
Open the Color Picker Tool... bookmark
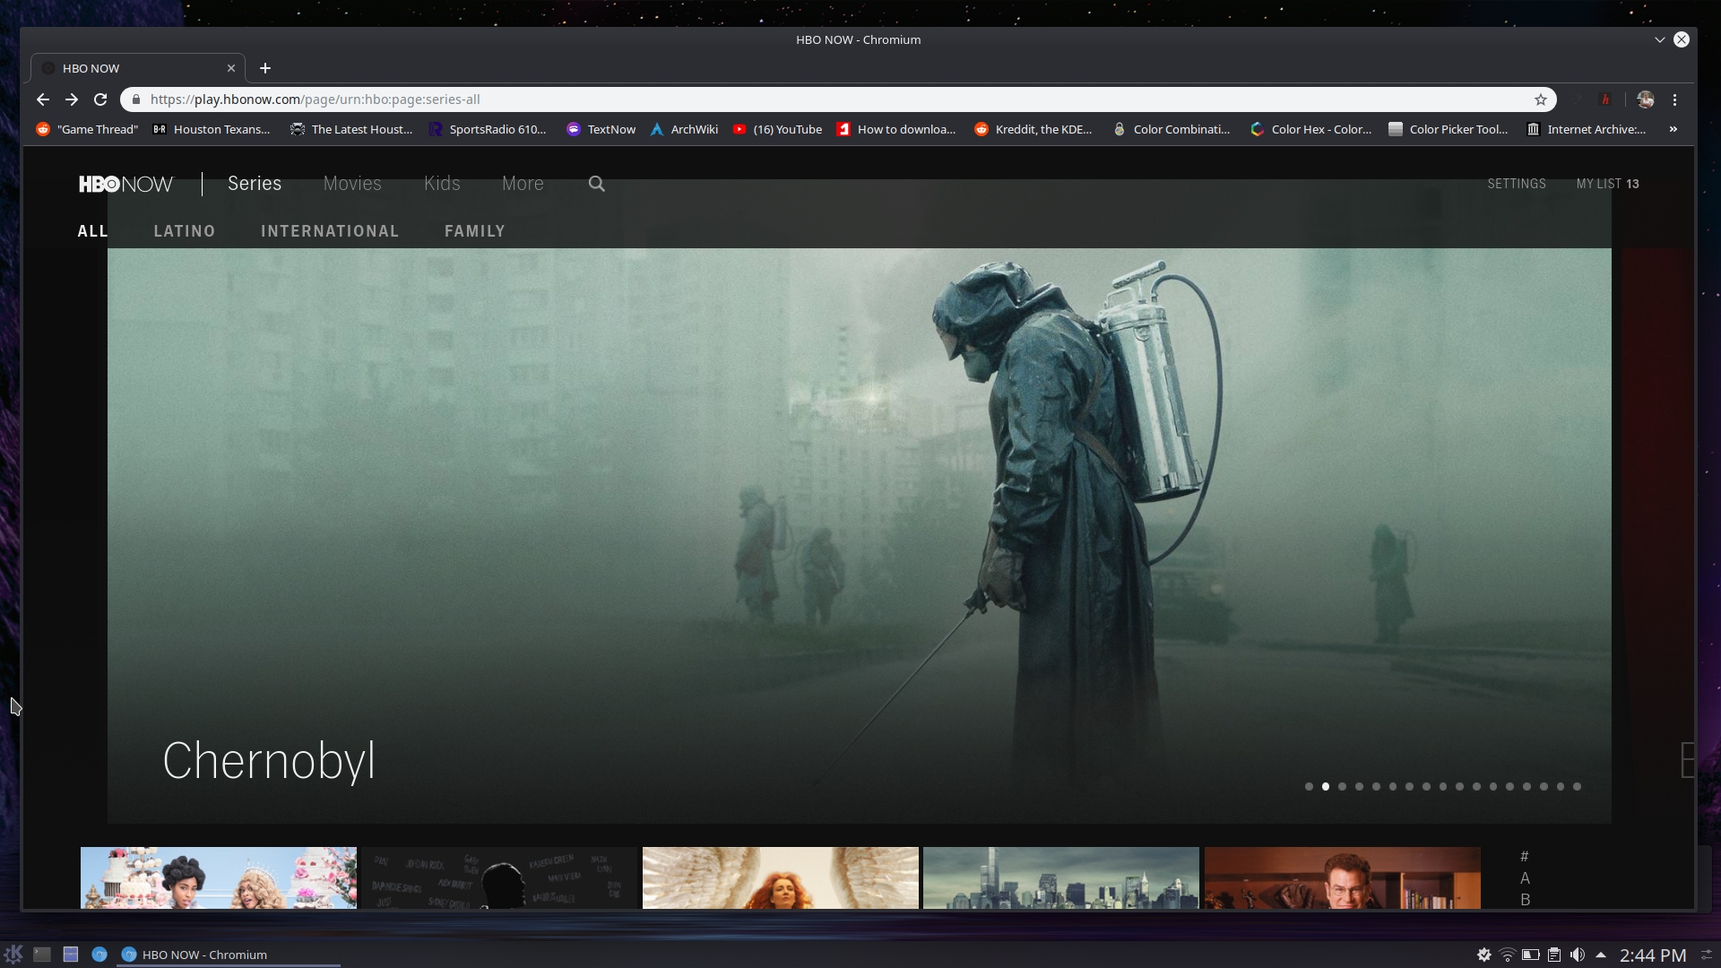click(x=1449, y=129)
